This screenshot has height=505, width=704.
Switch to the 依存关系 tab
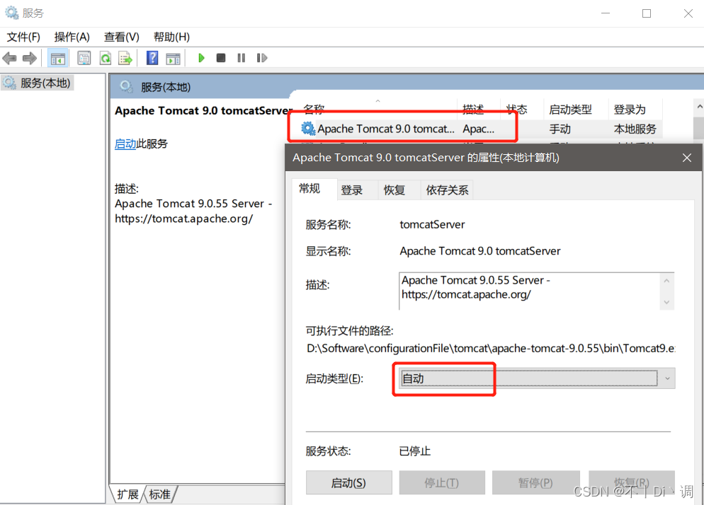(447, 190)
